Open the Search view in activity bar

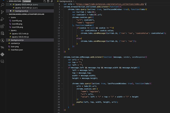coord(3,5)
